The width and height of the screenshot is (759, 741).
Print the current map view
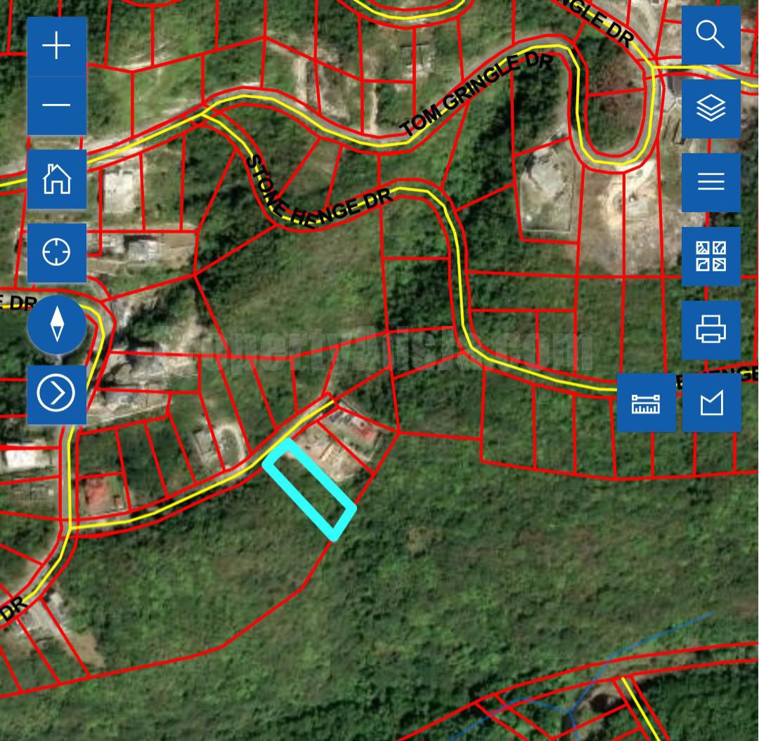[x=711, y=329]
